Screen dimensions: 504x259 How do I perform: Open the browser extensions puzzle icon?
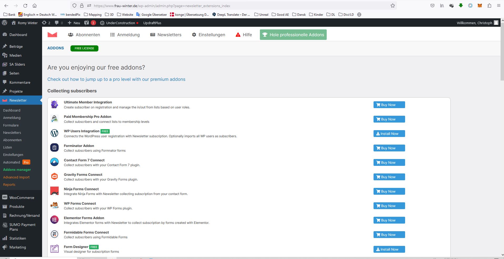(489, 6)
